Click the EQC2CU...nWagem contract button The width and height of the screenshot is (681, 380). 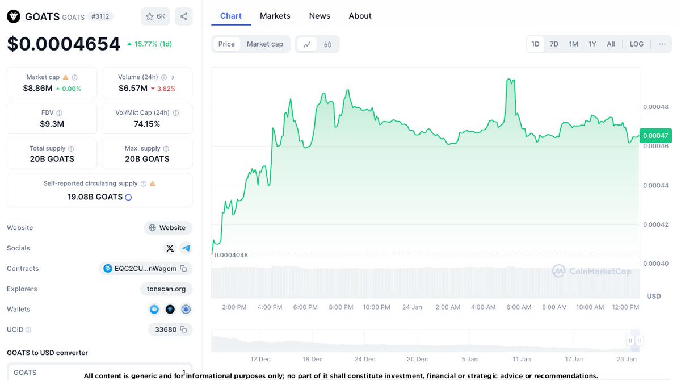click(146, 269)
